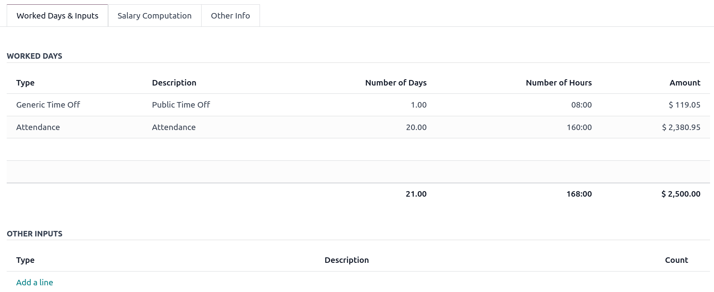Click the 20.00 days value for Attendance
This screenshot has height=292, width=714.
click(416, 127)
